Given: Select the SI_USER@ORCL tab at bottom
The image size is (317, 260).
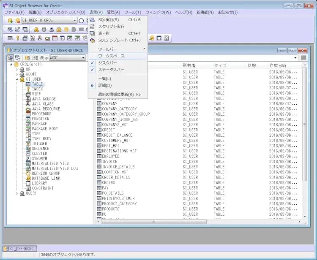Looking at the screenshot, I should tap(20, 249).
